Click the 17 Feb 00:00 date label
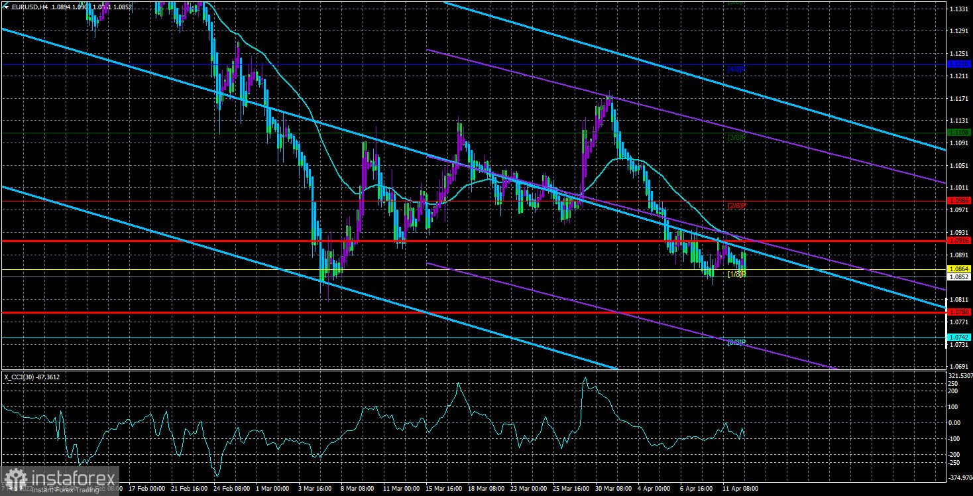This screenshot has height=496, width=973. point(146,488)
